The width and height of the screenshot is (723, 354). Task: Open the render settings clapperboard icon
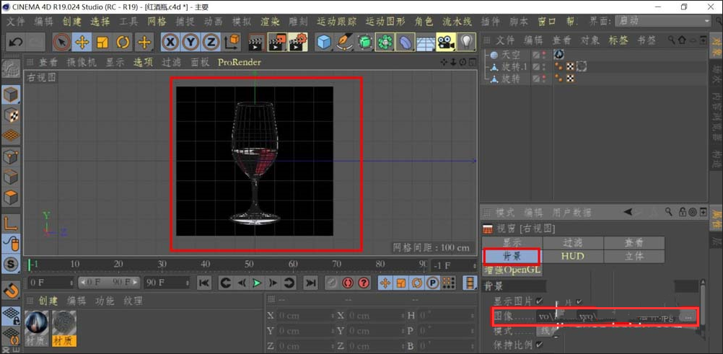[x=297, y=43]
